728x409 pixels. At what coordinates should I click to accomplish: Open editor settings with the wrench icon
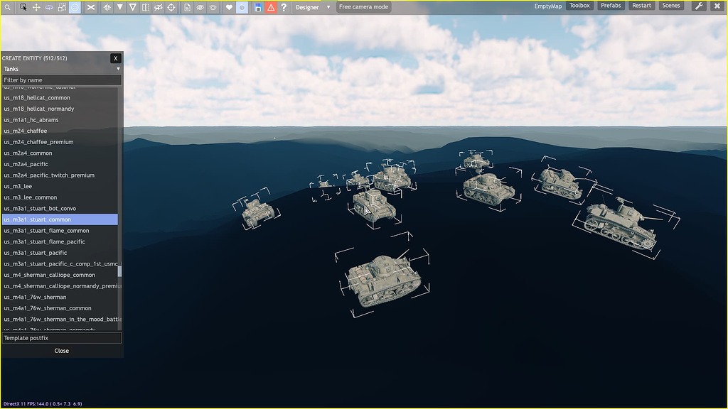pos(697,6)
